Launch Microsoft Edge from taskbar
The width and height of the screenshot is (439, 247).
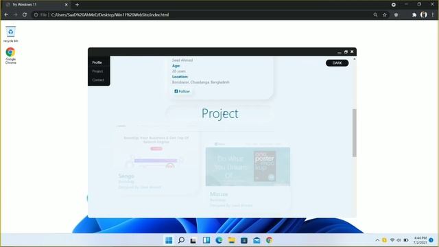(219, 240)
